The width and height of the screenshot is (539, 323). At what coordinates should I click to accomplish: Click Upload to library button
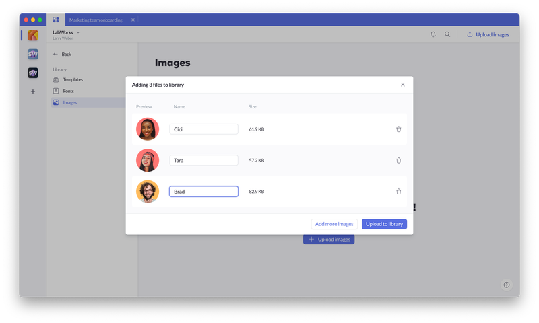click(384, 224)
